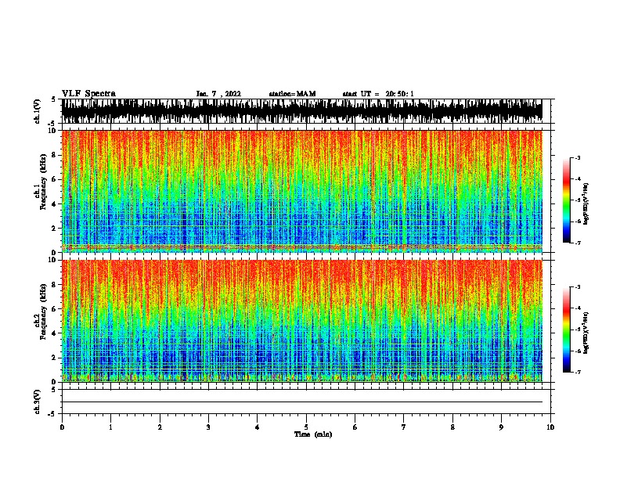620x479 pixels.
Task: Click the "7" tick on the time axis
Action: point(404,427)
